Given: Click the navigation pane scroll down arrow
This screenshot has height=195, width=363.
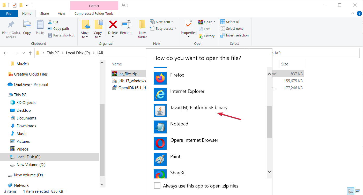Looking at the screenshot, I should [x=102, y=185].
